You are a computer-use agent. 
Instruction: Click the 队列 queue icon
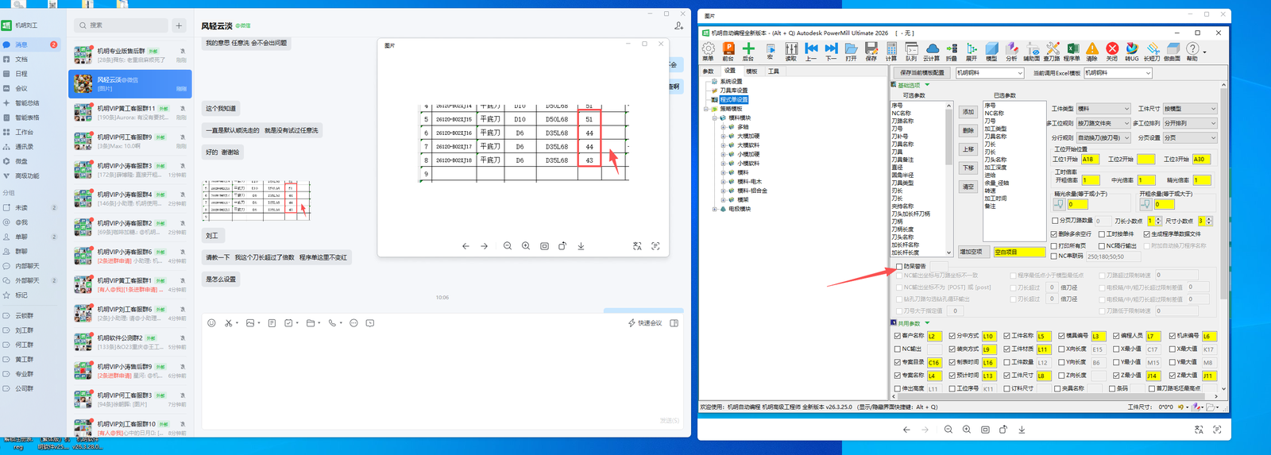pyautogui.click(x=911, y=50)
